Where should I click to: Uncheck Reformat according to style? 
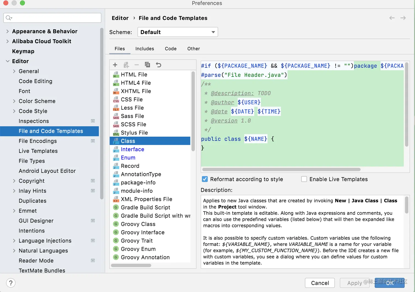205,179
